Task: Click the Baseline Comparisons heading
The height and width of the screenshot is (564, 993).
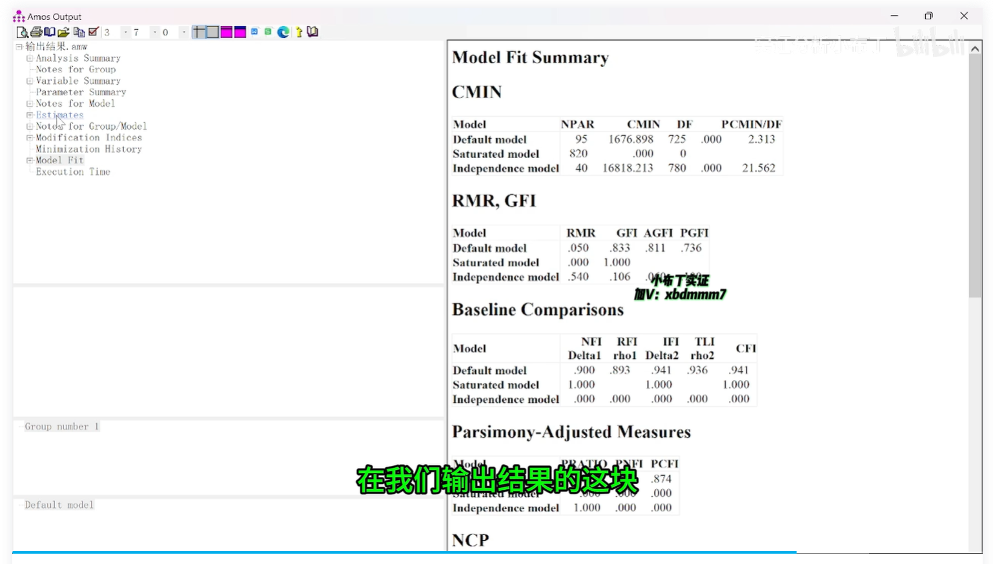Action: click(538, 310)
